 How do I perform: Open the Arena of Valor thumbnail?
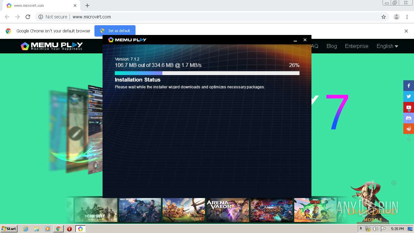(228, 210)
